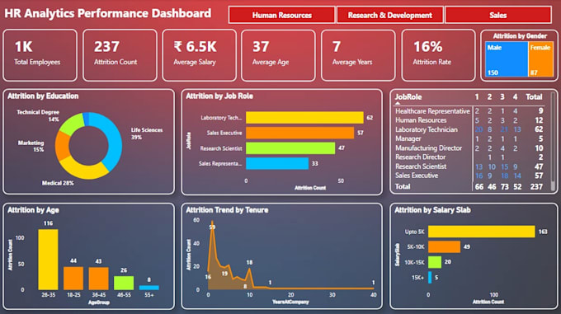Click the job role table scrollbar
Viewport: 561px width, 314px height.
553,141
